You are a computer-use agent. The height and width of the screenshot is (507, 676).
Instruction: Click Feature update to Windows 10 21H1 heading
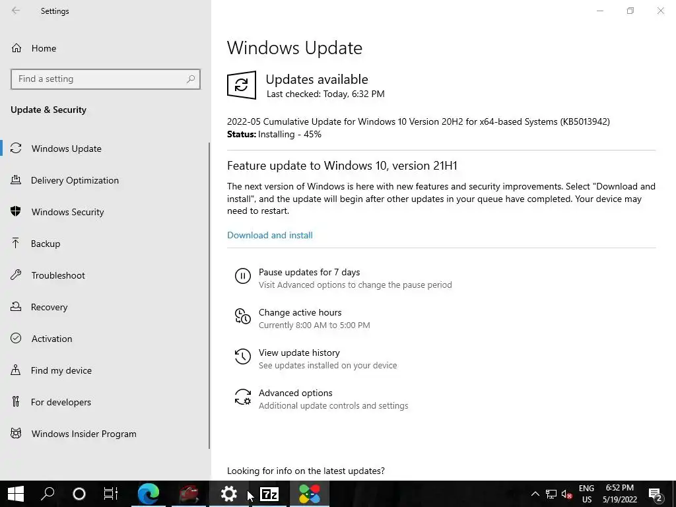pyautogui.click(x=342, y=166)
